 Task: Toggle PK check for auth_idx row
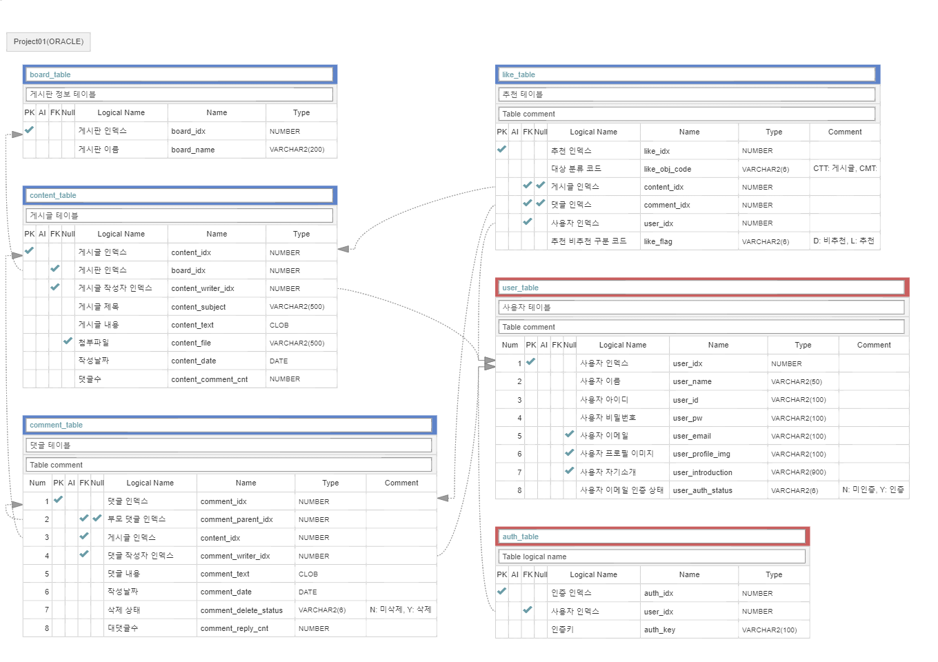pyautogui.click(x=501, y=592)
